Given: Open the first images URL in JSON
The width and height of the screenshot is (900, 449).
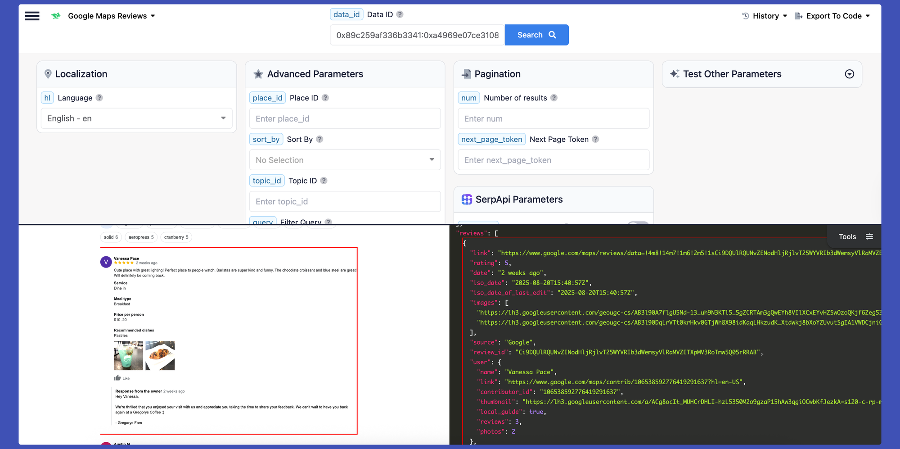Looking at the screenshot, I should (679, 313).
